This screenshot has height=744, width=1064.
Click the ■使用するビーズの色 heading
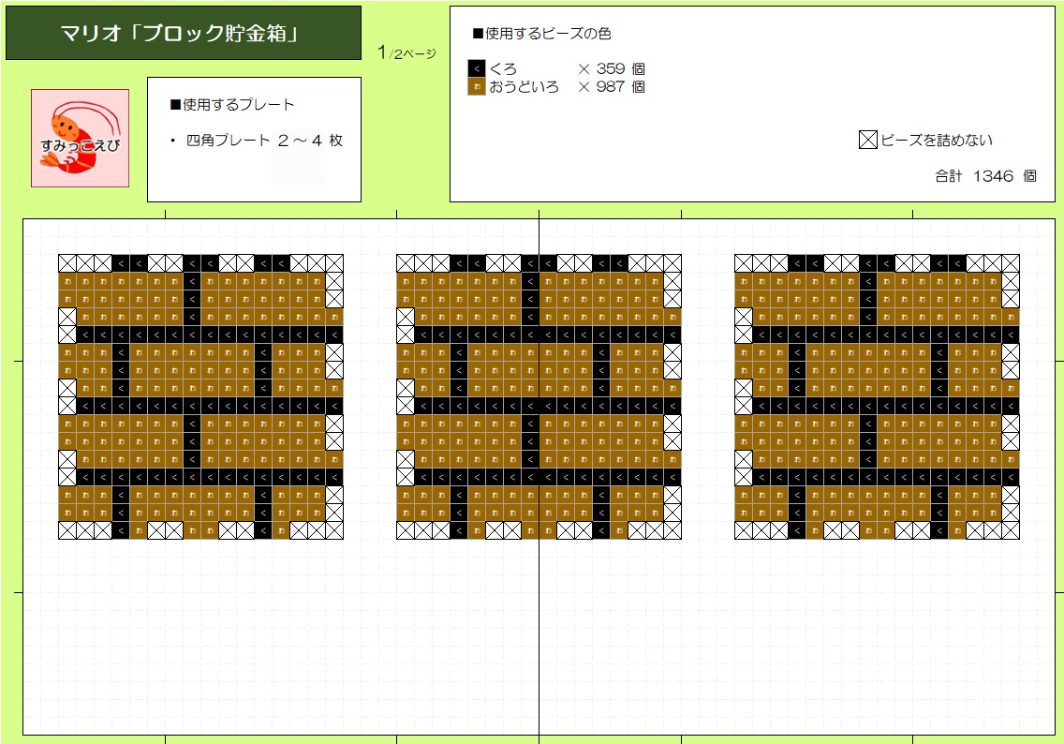point(541,33)
